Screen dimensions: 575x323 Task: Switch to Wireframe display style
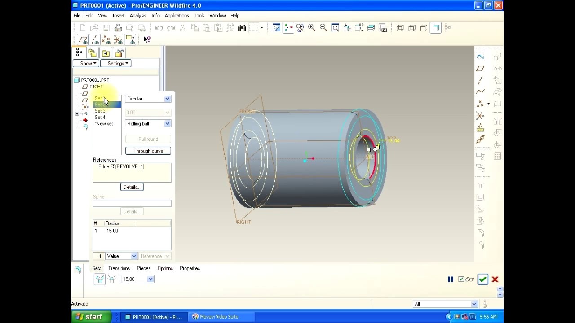coord(400,28)
